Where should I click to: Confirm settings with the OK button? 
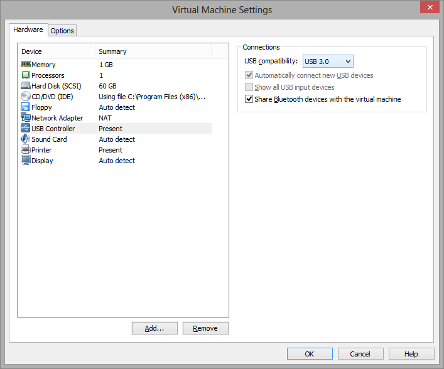(x=310, y=354)
